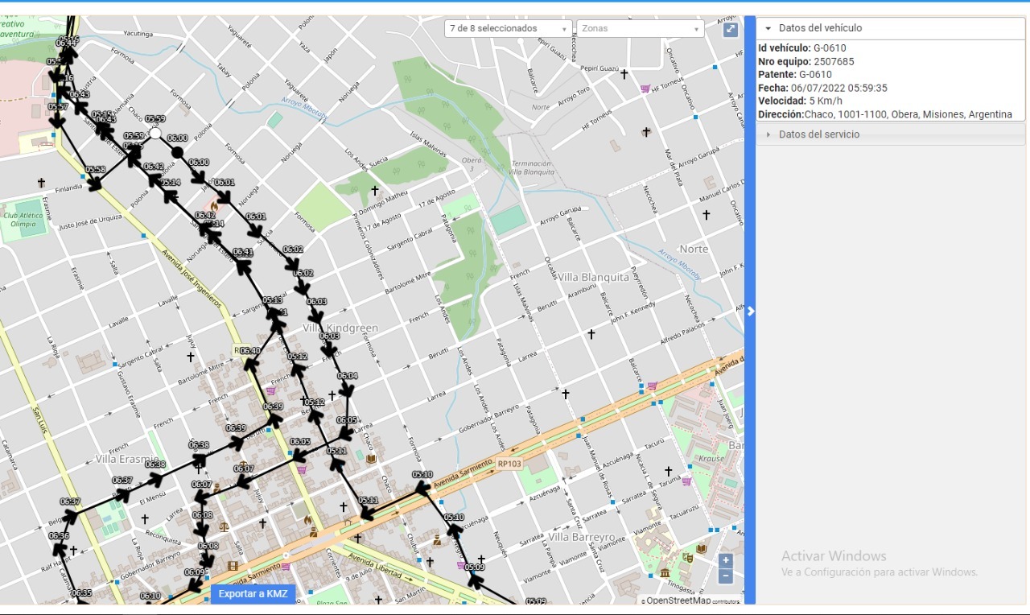Image resolution: width=1030 pixels, height=615 pixels.
Task: Zoom in with the plus button
Action: [726, 561]
